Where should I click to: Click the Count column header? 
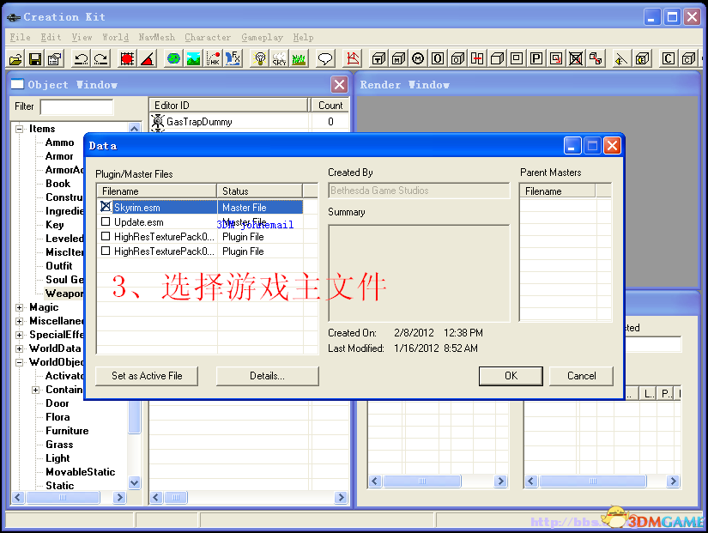(330, 106)
